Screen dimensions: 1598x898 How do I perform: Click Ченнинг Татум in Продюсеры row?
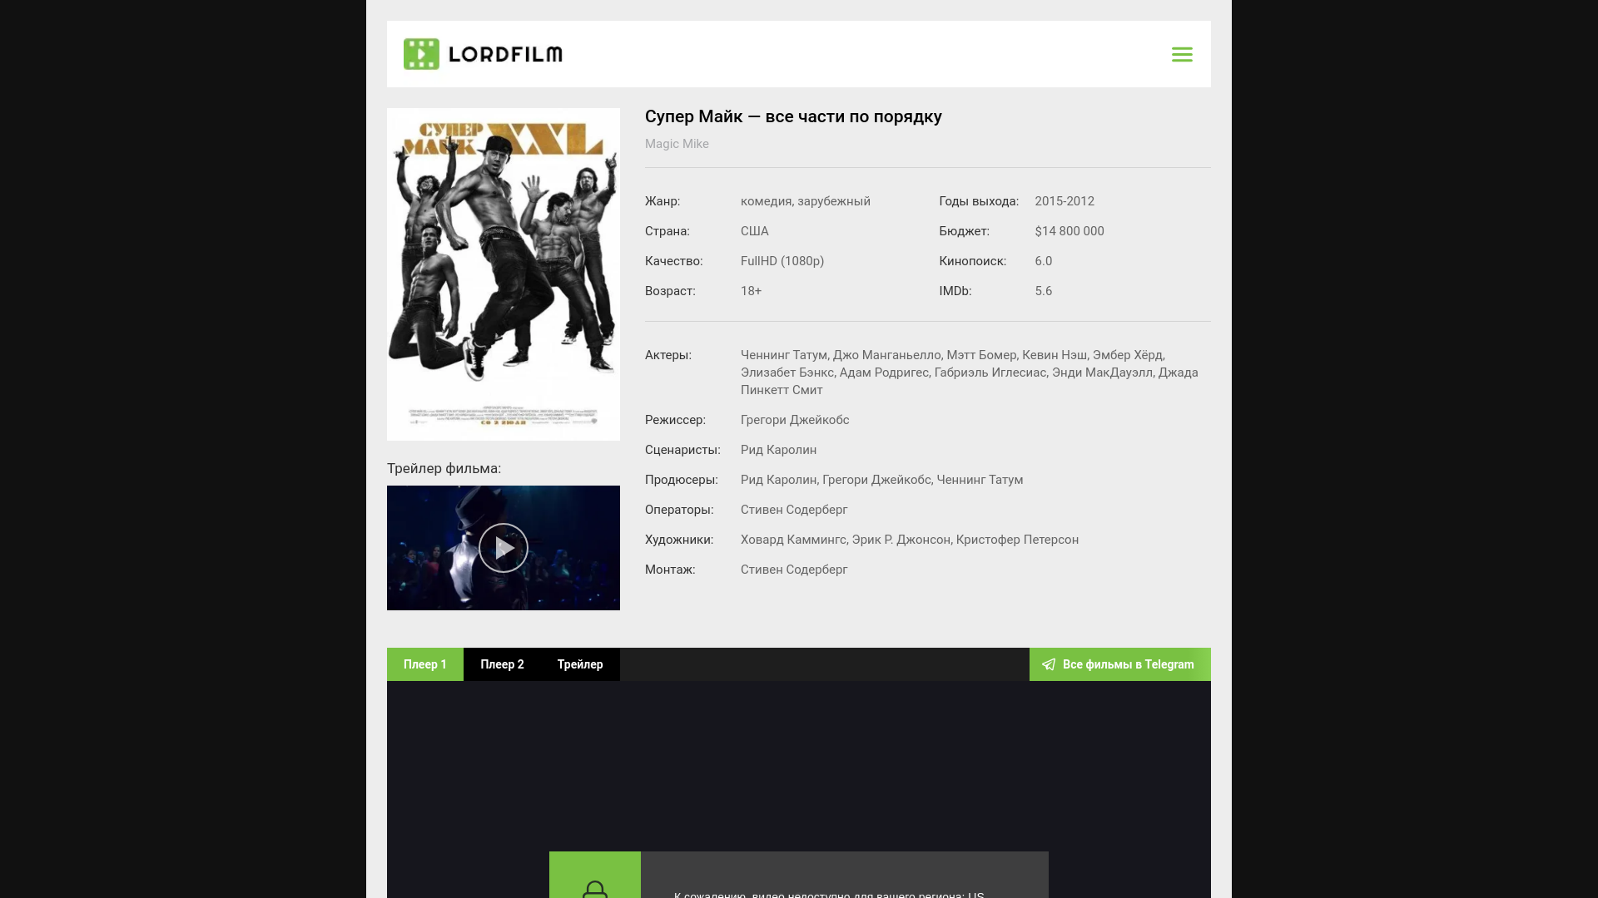point(980,480)
